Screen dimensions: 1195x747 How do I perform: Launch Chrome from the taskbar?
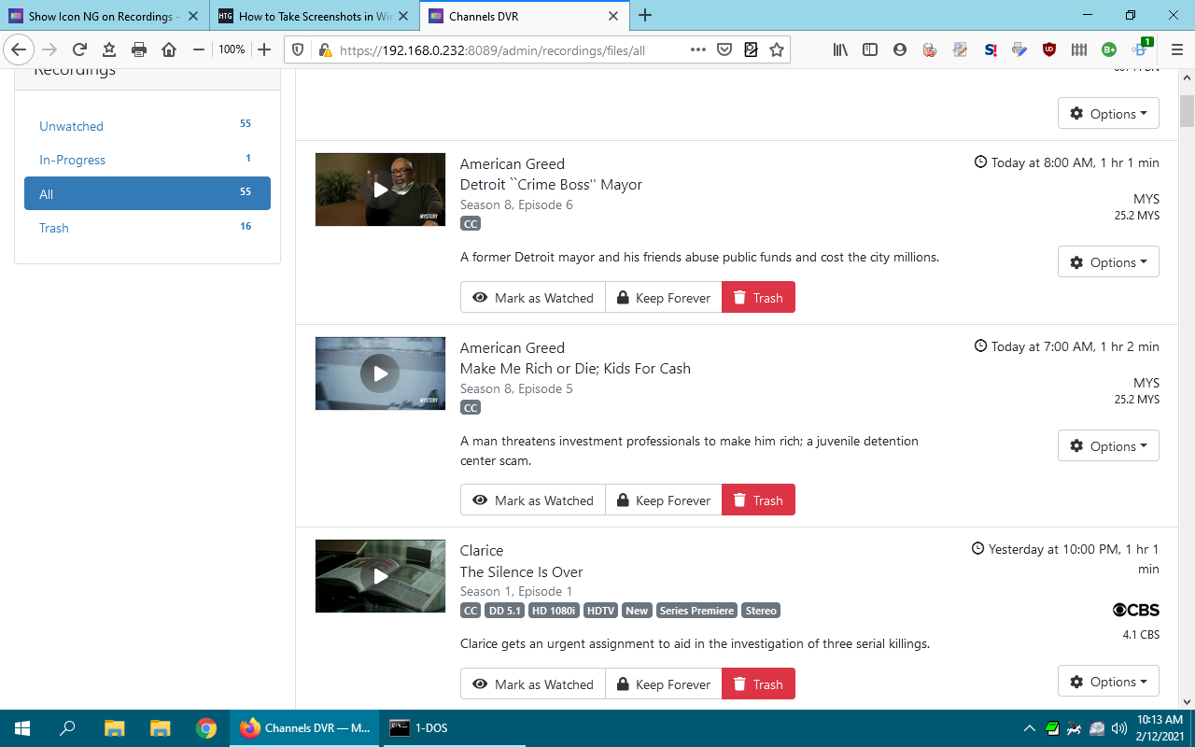(206, 728)
